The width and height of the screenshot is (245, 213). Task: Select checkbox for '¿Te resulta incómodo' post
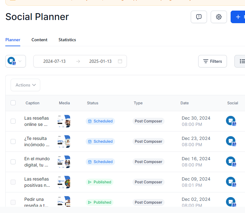click(x=13, y=141)
